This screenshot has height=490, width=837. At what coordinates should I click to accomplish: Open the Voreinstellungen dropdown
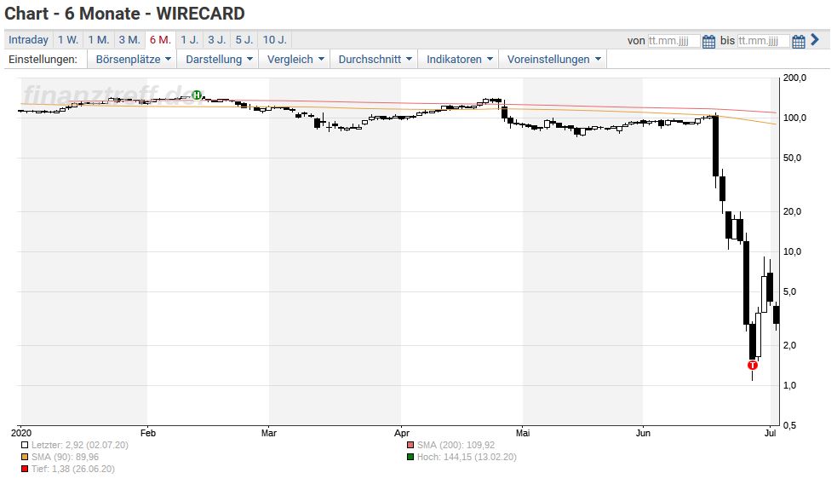553,60
